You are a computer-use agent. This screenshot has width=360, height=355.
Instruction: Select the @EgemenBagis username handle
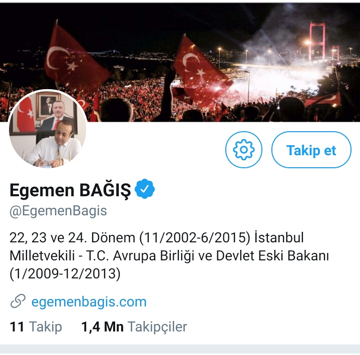pyautogui.click(x=58, y=211)
